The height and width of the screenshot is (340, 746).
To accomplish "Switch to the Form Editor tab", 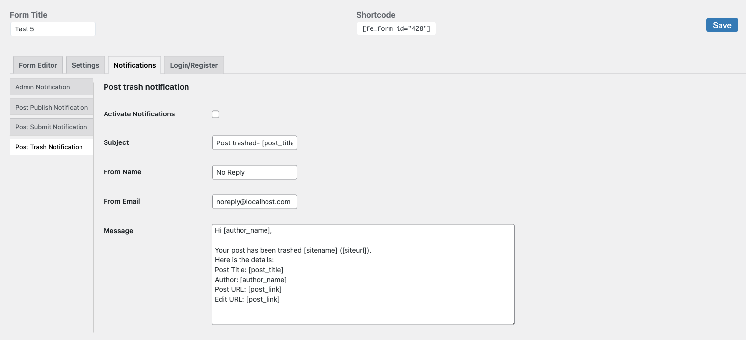I will (38, 65).
